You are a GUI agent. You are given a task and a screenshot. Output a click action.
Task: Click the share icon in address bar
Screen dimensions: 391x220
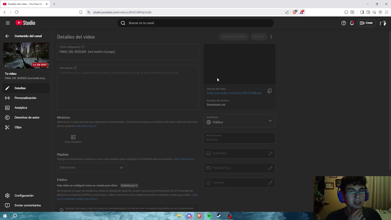pos(287,12)
